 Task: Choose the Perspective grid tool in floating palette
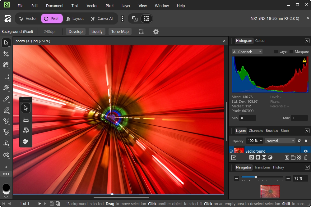click(x=26, y=119)
